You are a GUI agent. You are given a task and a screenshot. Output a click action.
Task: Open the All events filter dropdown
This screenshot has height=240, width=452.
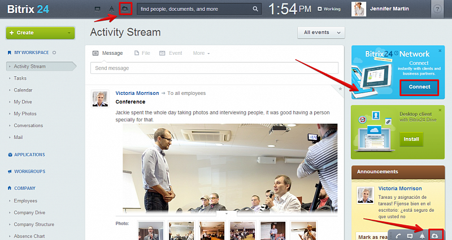(x=321, y=33)
